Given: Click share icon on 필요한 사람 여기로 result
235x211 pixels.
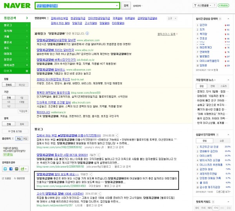Looking at the screenshot, I should pyautogui.click(x=98, y=155).
